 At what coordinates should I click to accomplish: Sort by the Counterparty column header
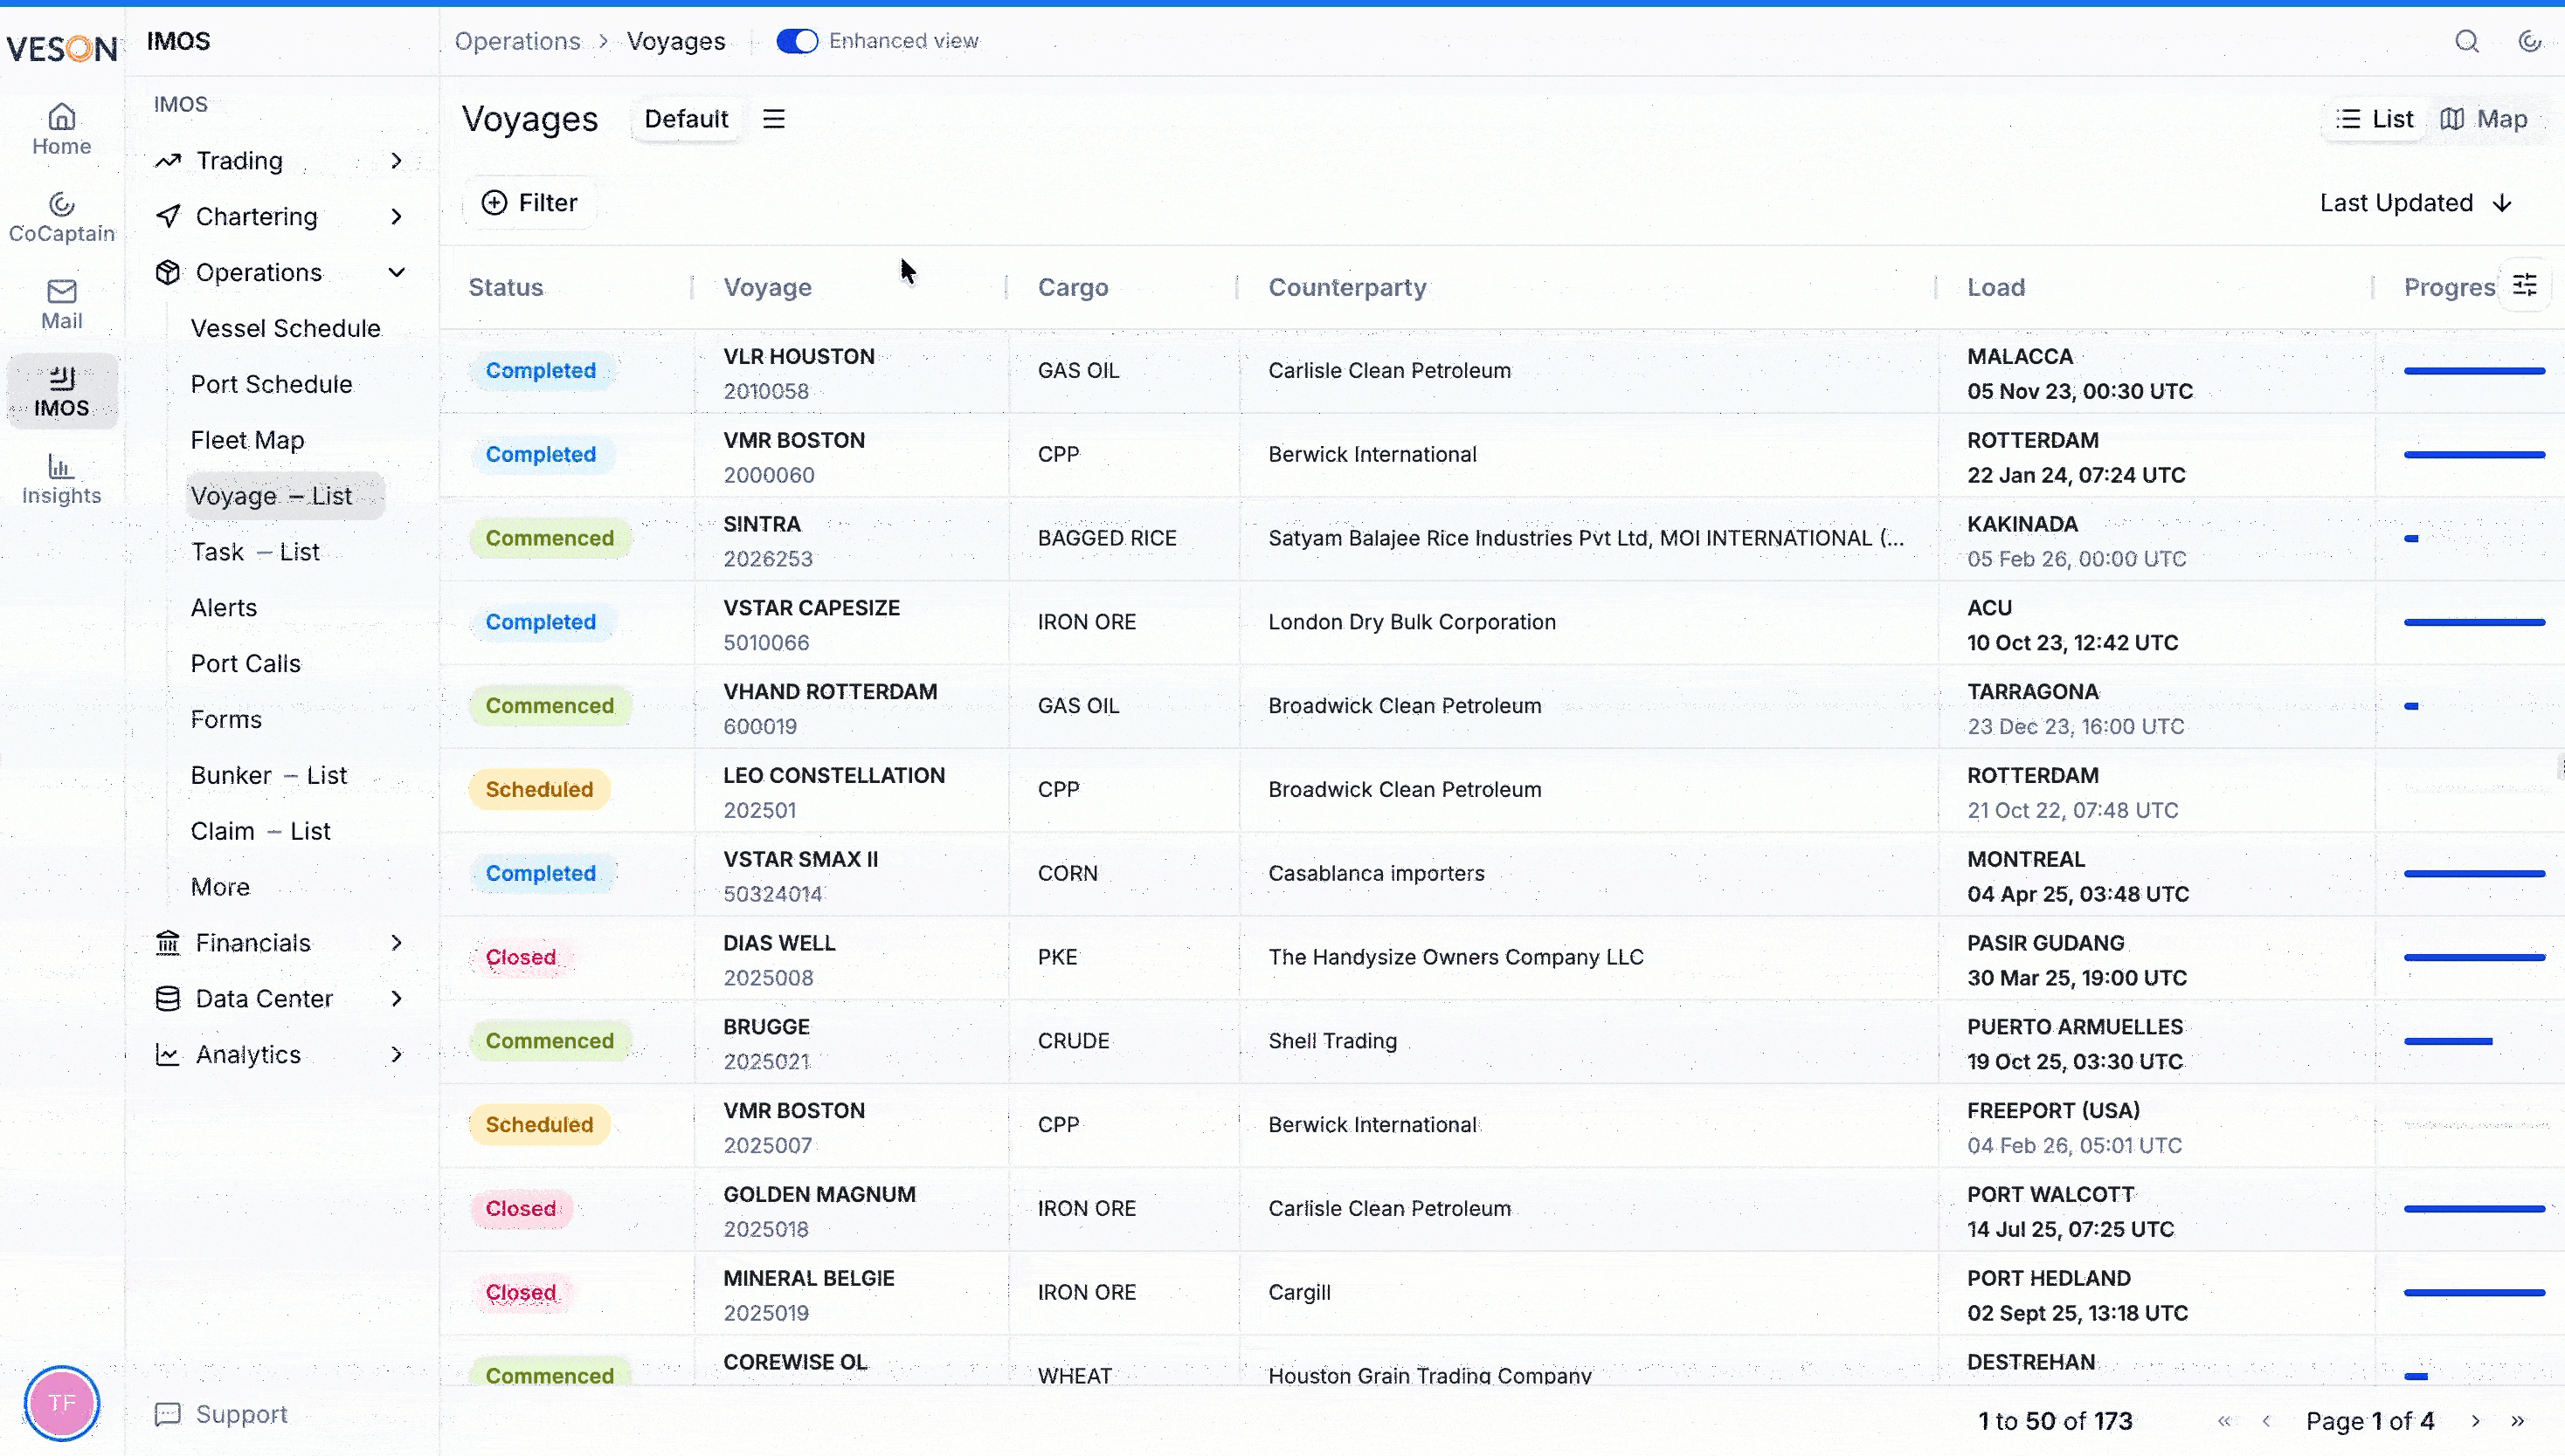tap(1347, 287)
